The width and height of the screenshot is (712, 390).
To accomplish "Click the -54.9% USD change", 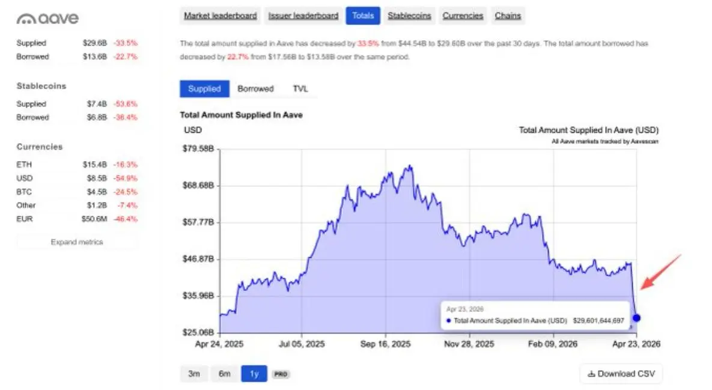I will tap(126, 178).
